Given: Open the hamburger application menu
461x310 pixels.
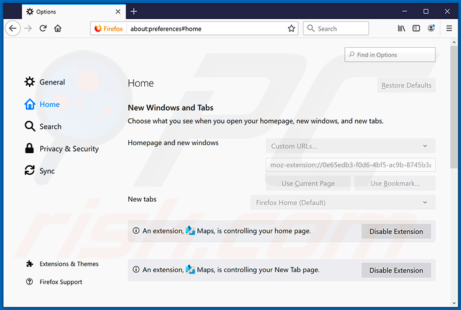Looking at the screenshot, I should 449,28.
